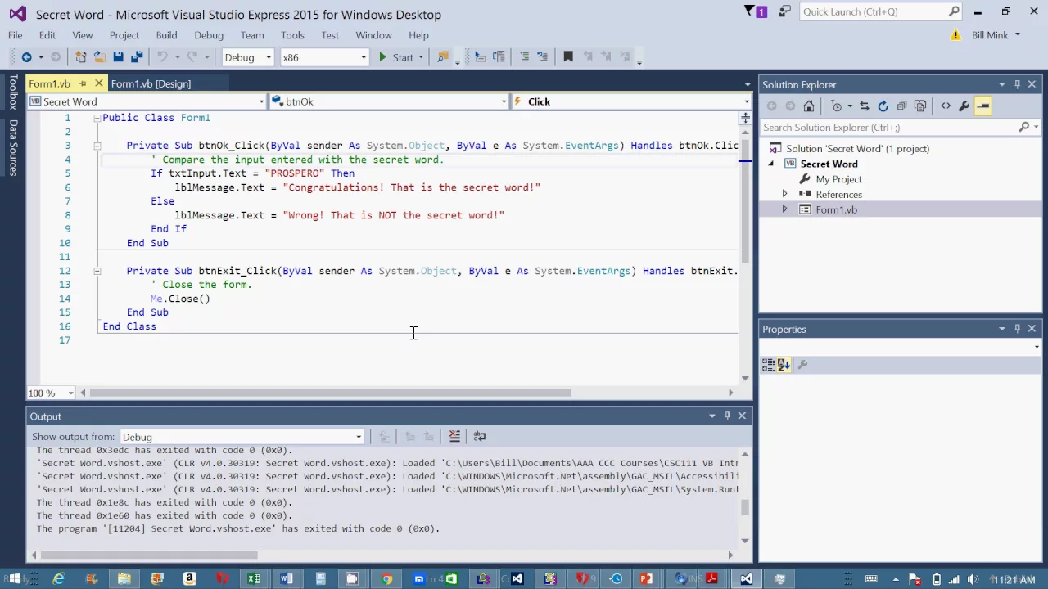
Task: Expand the References node
Action: [784, 195]
